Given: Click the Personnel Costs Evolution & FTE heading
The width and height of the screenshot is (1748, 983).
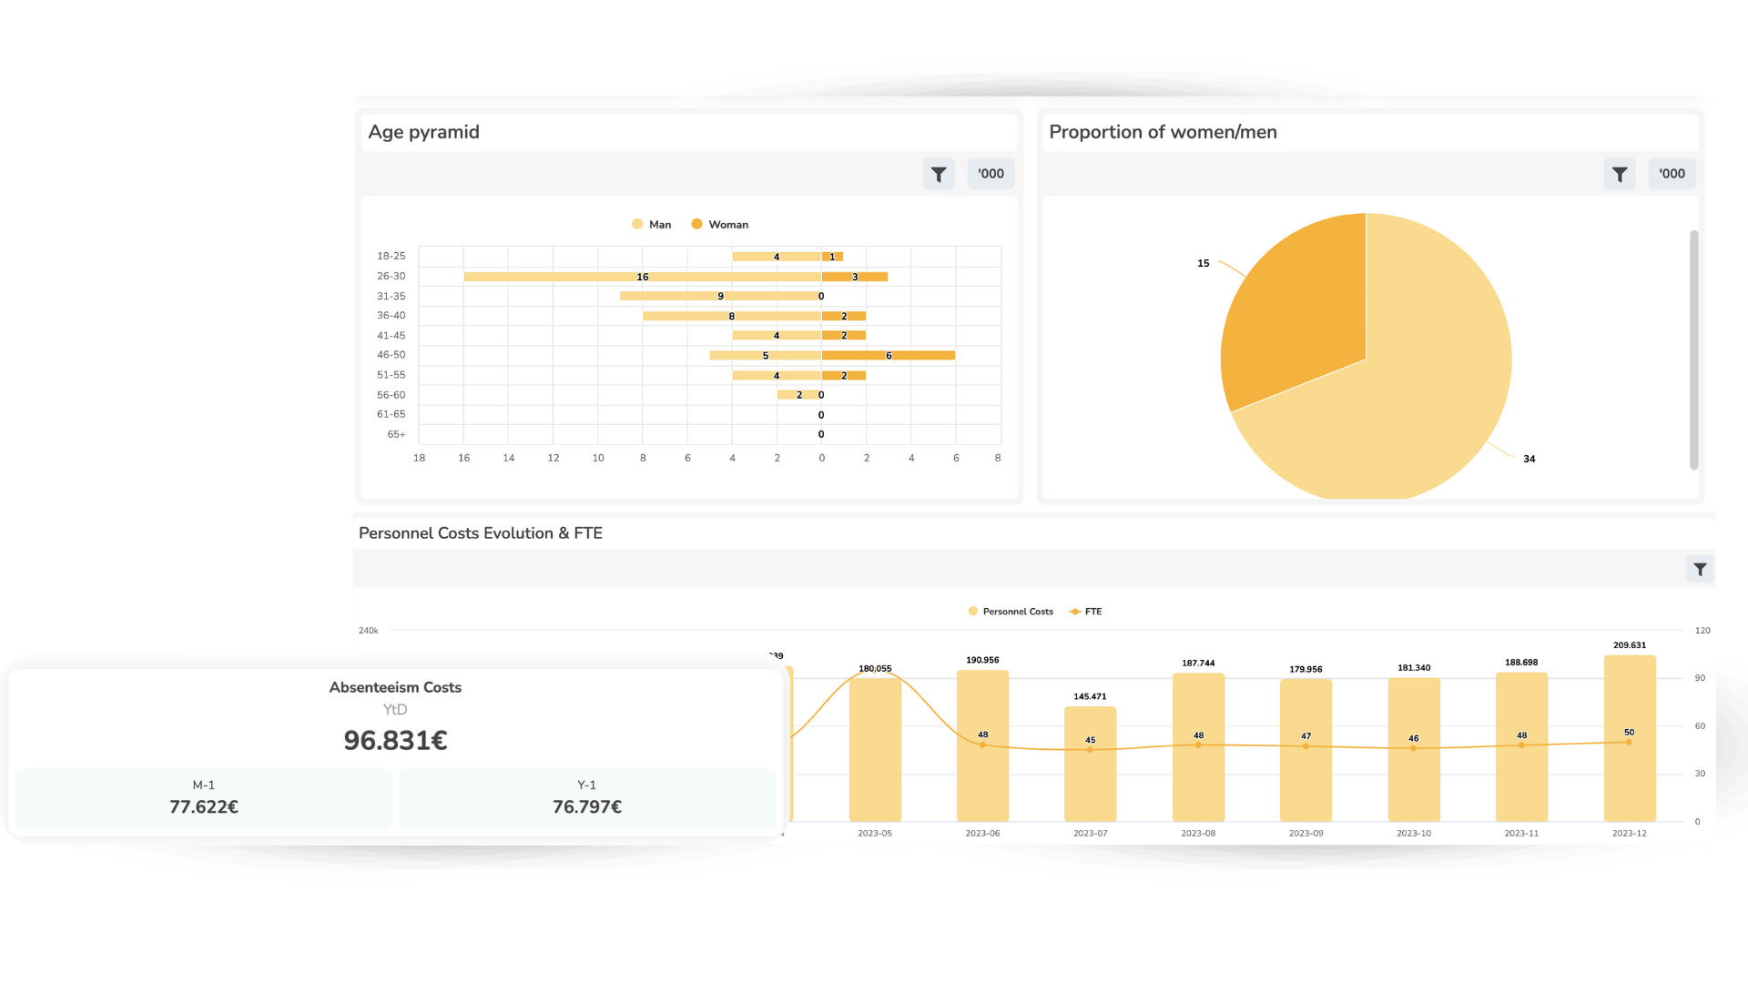Looking at the screenshot, I should pyautogui.click(x=481, y=533).
